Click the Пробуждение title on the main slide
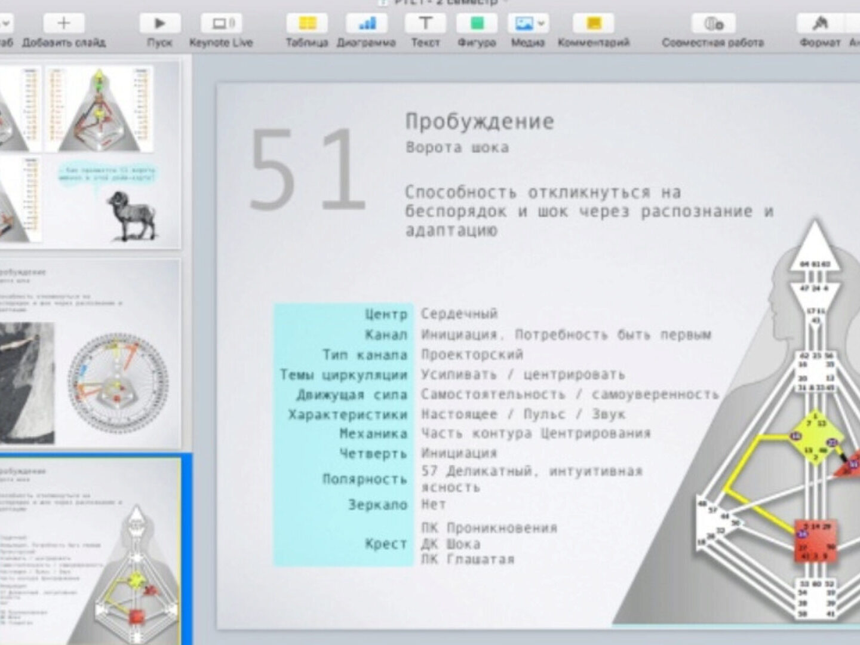Image resolution: width=860 pixels, height=645 pixels. (480, 121)
